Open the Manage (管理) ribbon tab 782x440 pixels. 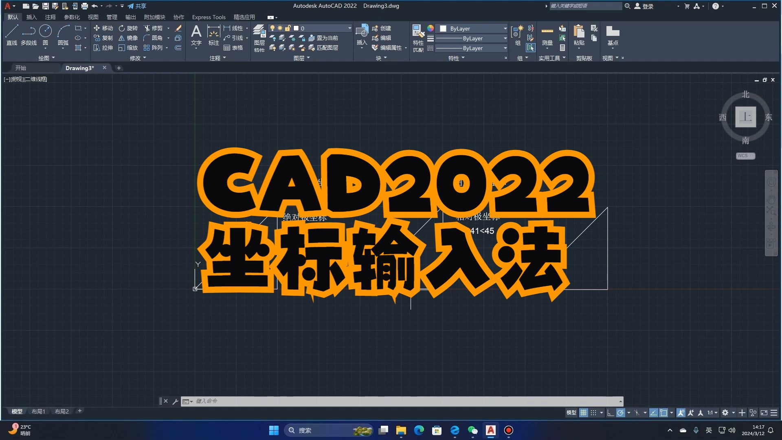[x=112, y=17]
